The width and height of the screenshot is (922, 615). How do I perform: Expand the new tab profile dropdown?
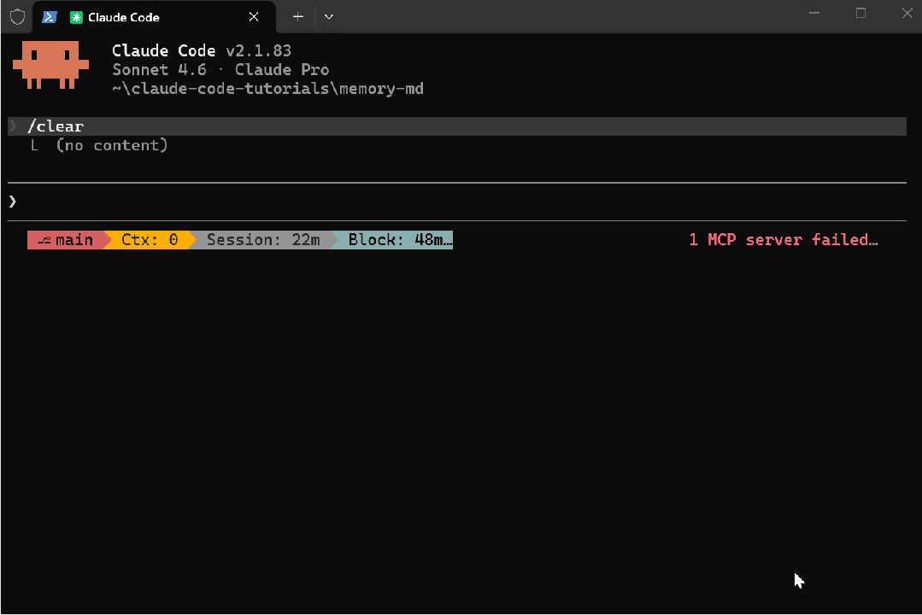coord(329,16)
